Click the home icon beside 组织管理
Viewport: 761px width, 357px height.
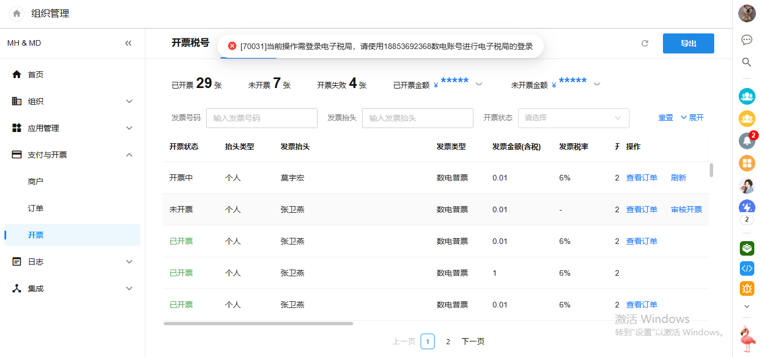pos(17,13)
